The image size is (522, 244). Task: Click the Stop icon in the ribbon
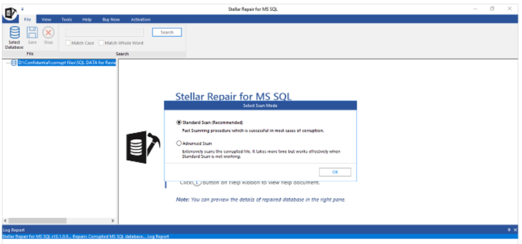pos(48,33)
